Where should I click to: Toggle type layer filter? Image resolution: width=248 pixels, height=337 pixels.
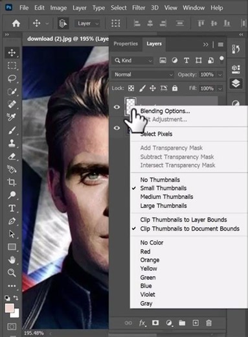pos(186,60)
